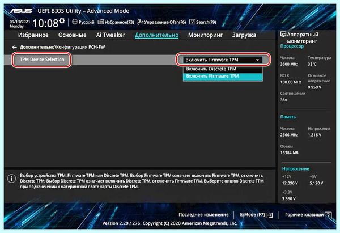Switch to the Основные tab
Image resolution: width=340 pixels, height=233 pixels.
click(x=72, y=35)
